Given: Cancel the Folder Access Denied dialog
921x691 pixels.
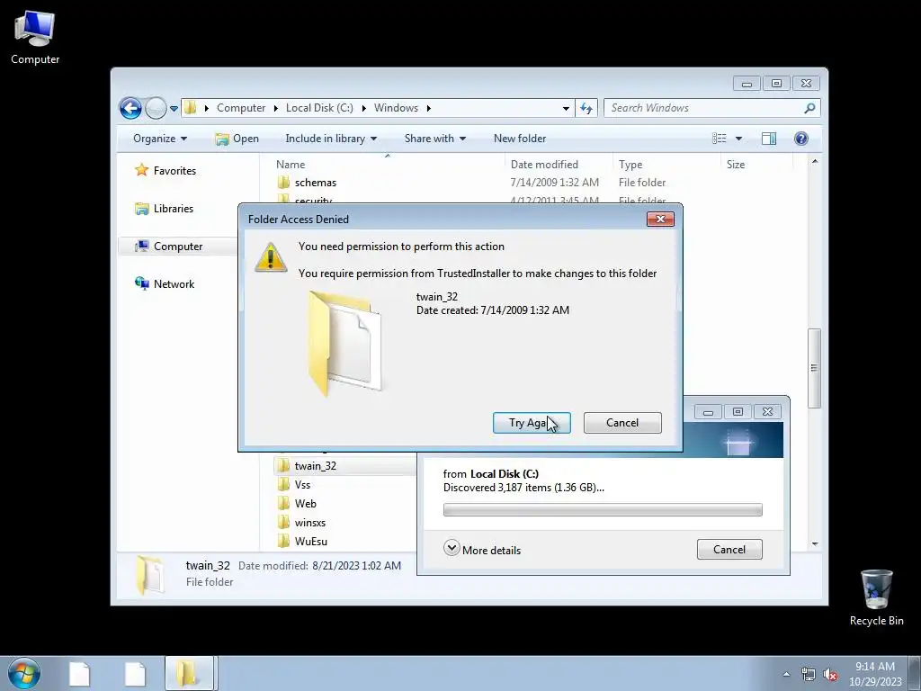Looking at the screenshot, I should pyautogui.click(x=622, y=423).
